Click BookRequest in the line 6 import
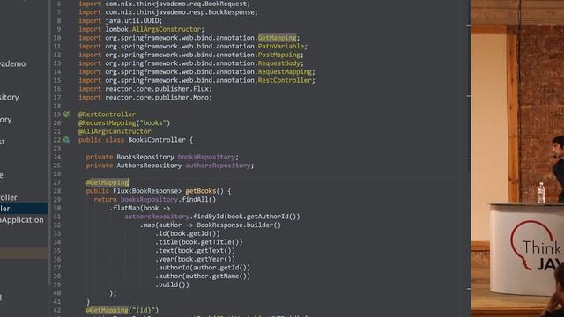564x317 pixels. pos(226,4)
